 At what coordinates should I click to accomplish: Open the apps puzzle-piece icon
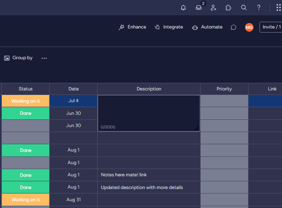pyautogui.click(x=228, y=8)
